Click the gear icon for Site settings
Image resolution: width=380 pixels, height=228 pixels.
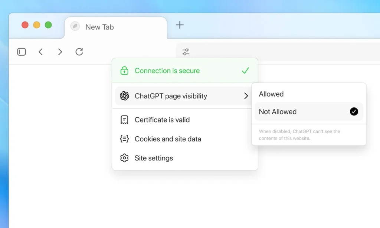click(x=124, y=158)
